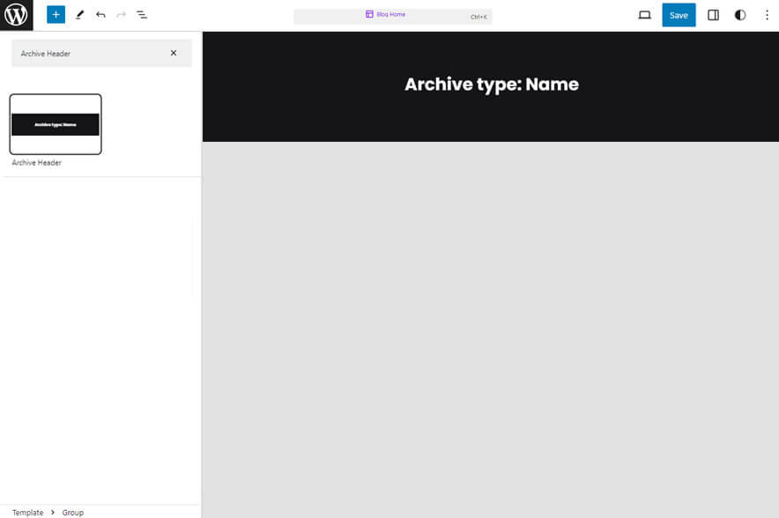This screenshot has width=779, height=518.
Task: Select Group in the bottom breadcrumb
Action: tap(72, 512)
